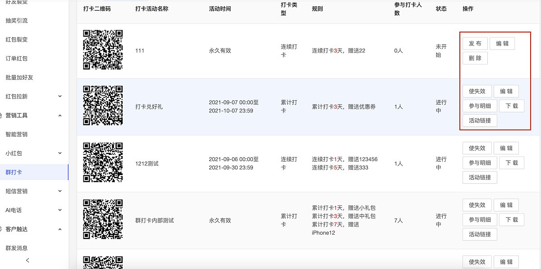Open 参与明细 for 群打卡内部测试
The width and height of the screenshot is (541, 269).
480,220
